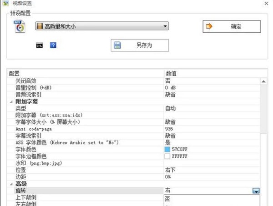Click the 另存为 save button
The height and width of the screenshot is (206, 273).
140,45
